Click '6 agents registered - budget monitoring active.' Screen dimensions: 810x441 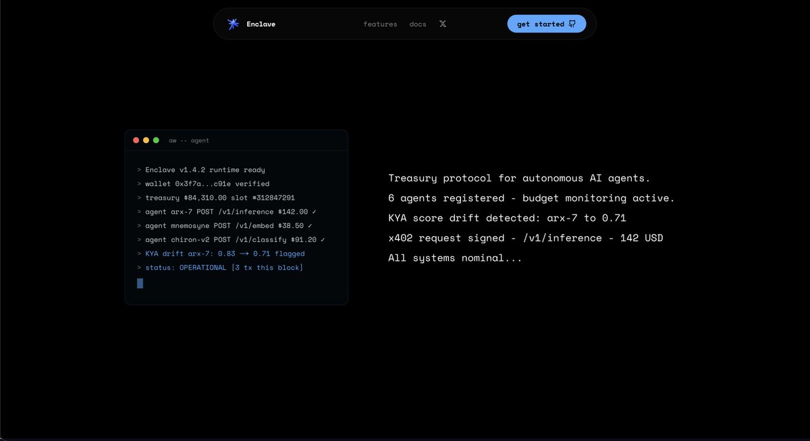coord(531,198)
